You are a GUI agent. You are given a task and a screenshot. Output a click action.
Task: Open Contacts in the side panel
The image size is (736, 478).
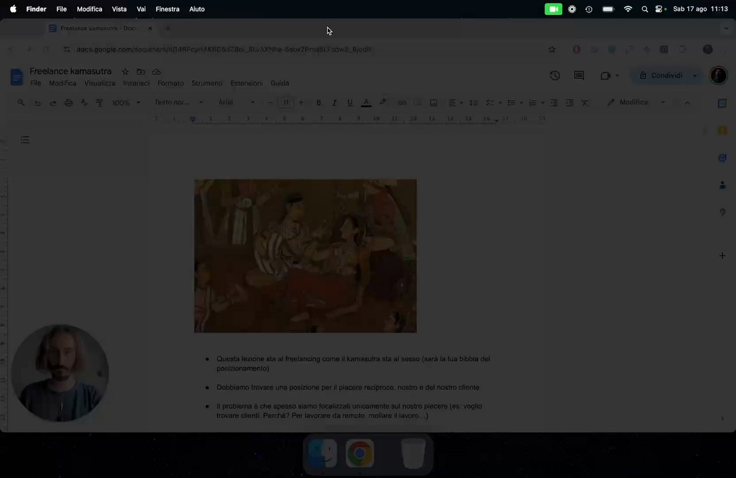coord(722,185)
